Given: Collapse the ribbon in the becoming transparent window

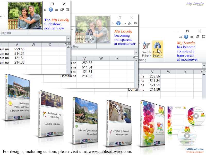Looking at the screenshot, I should [x=113, y=24].
